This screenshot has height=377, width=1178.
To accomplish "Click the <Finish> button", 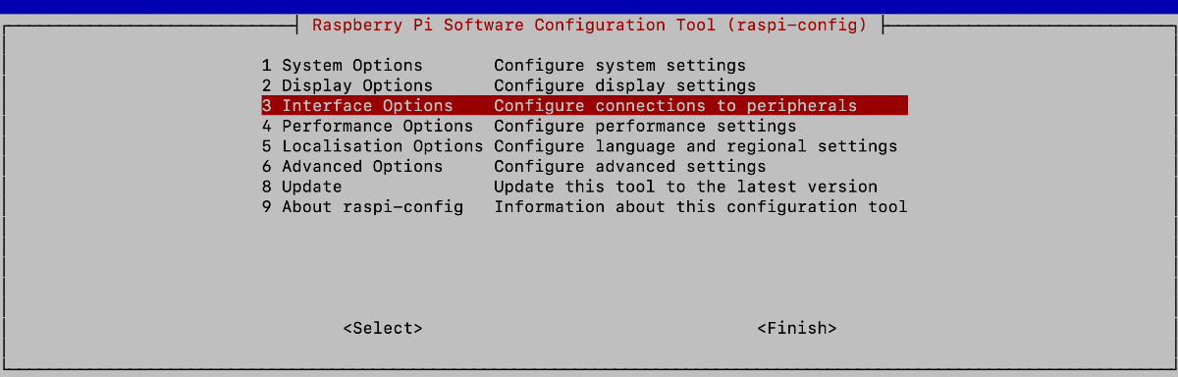I will tap(797, 328).
